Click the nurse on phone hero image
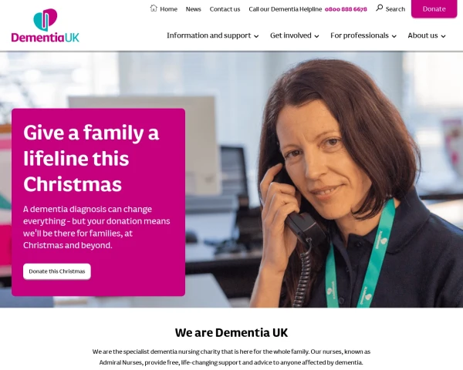463x370 pixels. click(325, 180)
